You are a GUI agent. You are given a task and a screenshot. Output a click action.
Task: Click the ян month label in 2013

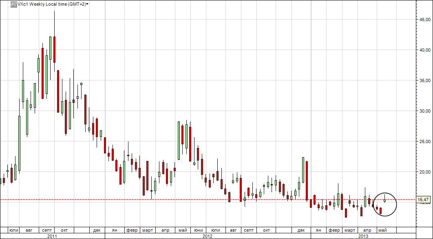click(318, 230)
